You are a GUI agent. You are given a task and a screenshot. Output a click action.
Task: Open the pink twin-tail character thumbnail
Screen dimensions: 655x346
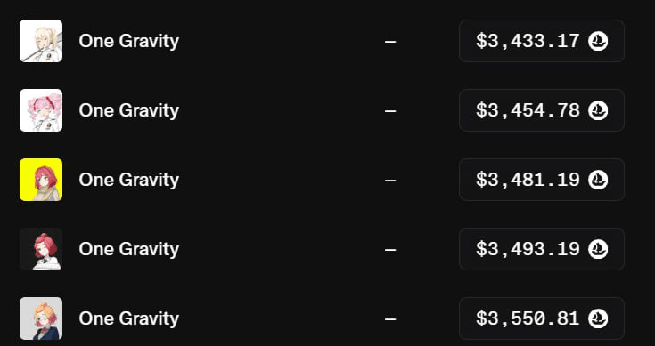[41, 110]
